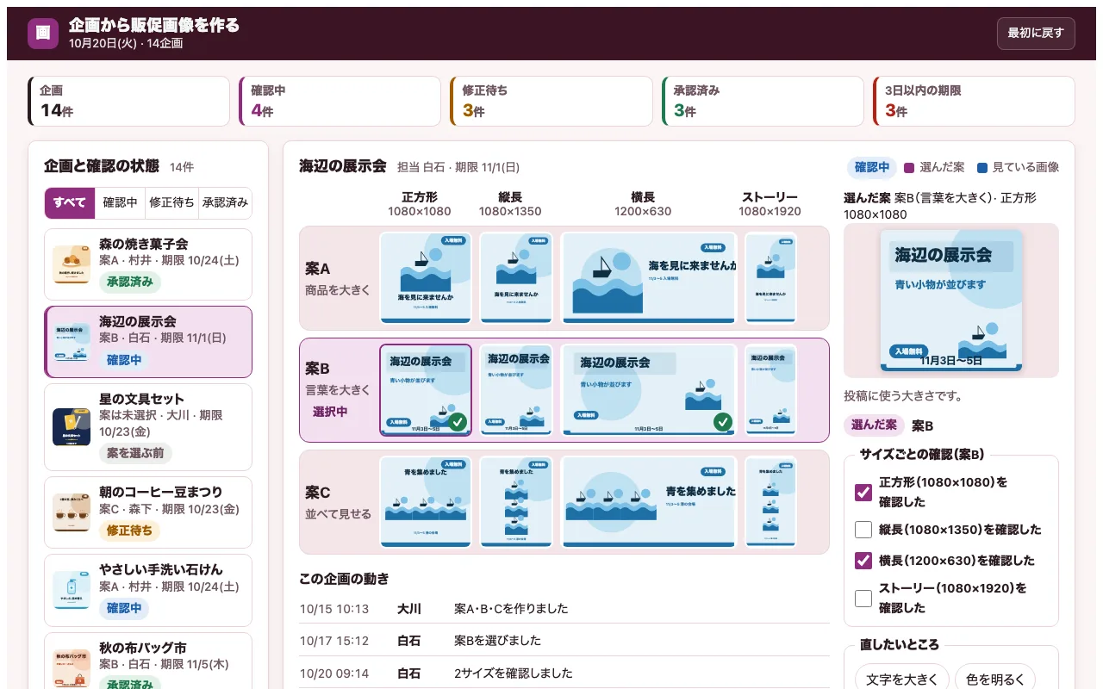This screenshot has width=1103, height=689.
Task: Open 秋の布バッグ市 project row
Action: pos(148,661)
